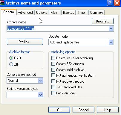Close the Archive name and parameters dialog
Image resolution: width=121 pixels, height=115 pixels.
tap(117, 3)
